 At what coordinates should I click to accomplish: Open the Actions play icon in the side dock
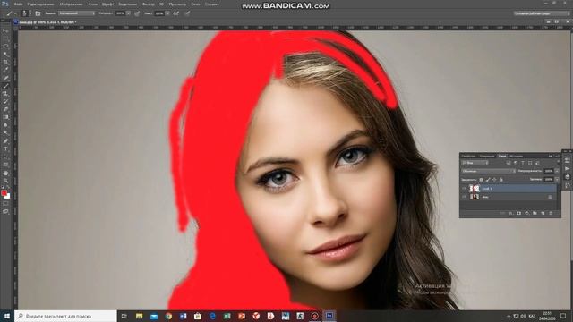(567, 169)
